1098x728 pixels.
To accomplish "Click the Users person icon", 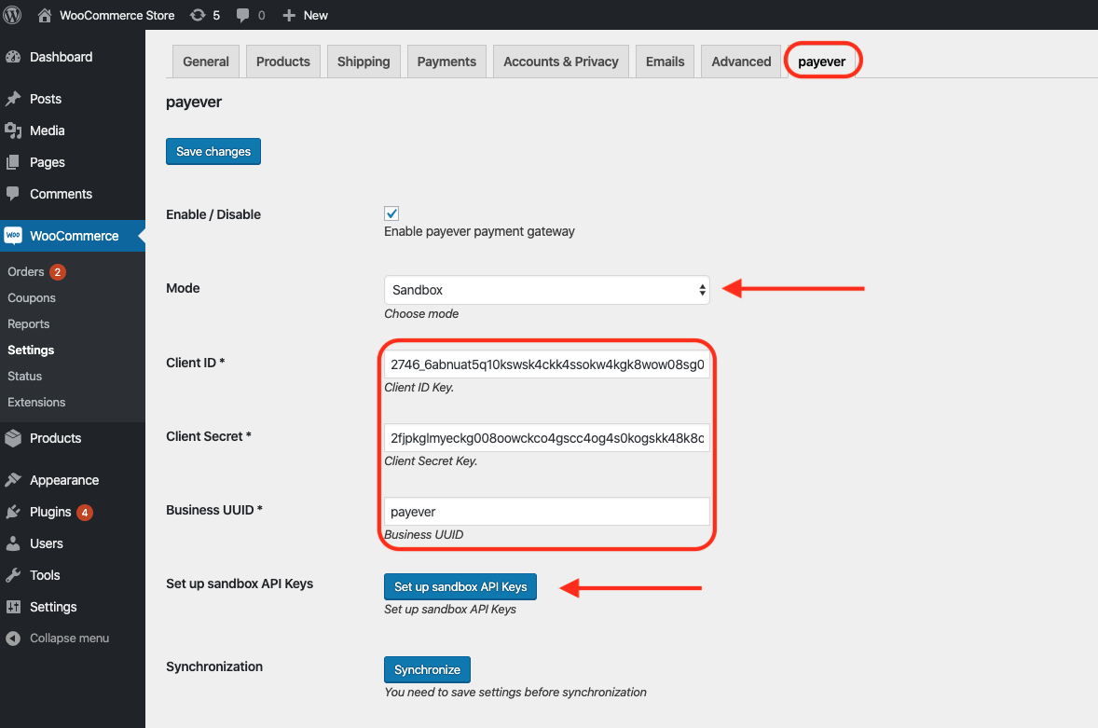I will [x=13, y=543].
